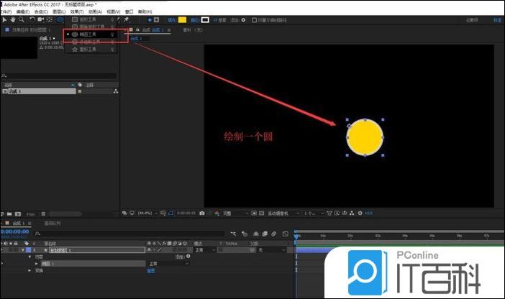Toggle the Bezier path checkbox in toolbar
This screenshot has height=299, width=505.
[x=258, y=20]
